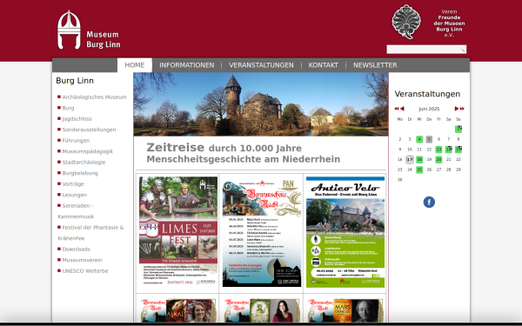
Task: Open the Burgbelebung link
Action: [x=80, y=173]
